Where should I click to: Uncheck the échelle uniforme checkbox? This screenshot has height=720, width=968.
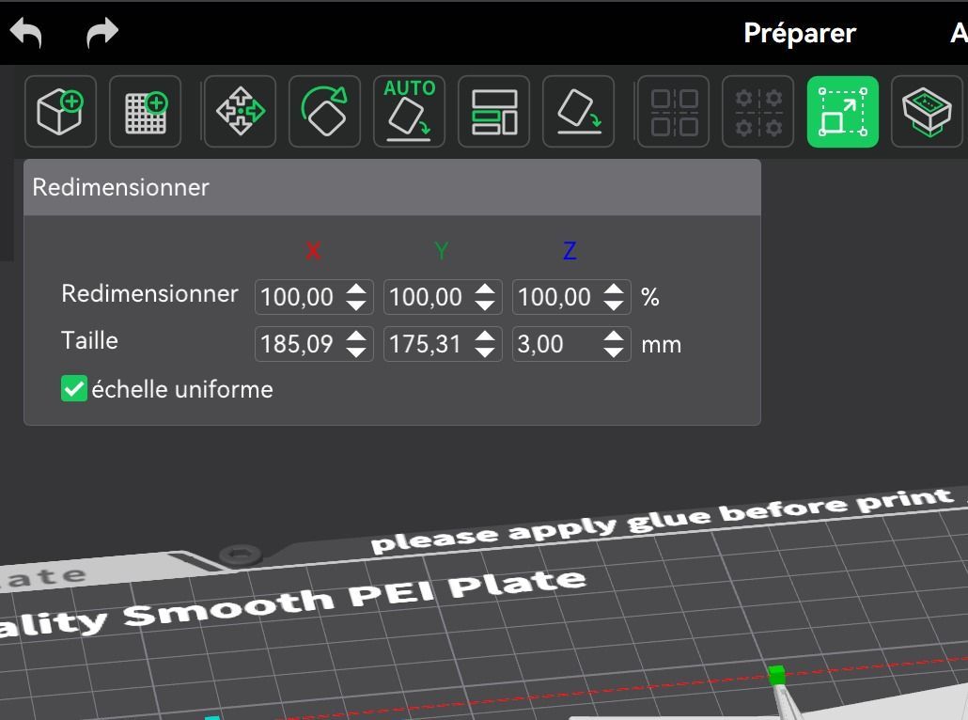74,389
